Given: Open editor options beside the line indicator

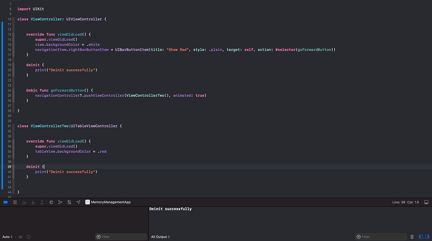Looking at the screenshot, I should (427, 202).
